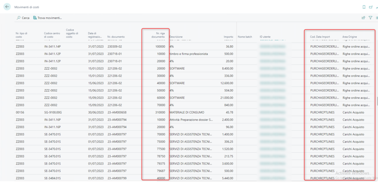Click the share icon above the table
The image size is (378, 184).
(x=363, y=18)
